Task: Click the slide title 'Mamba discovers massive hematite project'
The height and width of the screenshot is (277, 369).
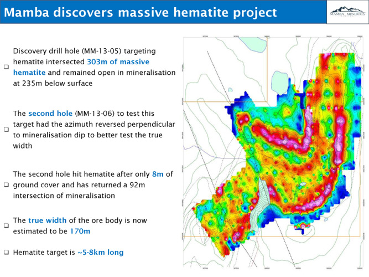Action: pos(141,12)
